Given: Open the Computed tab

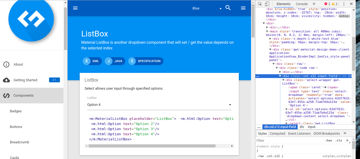Looking at the screenshot, I should 277,133.
